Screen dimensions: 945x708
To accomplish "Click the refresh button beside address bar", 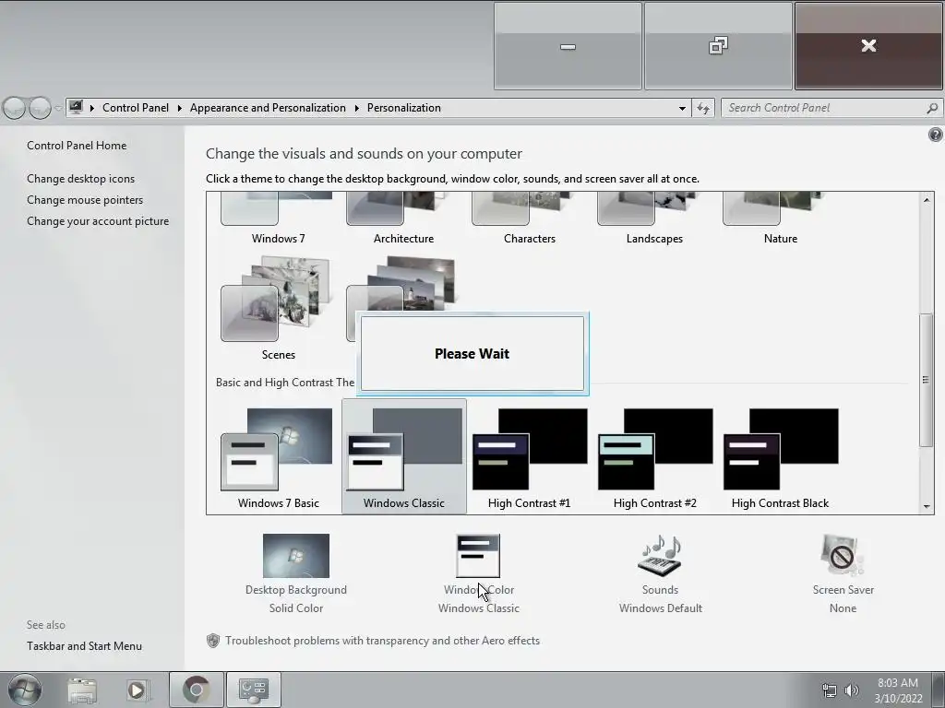I will 702,109.
